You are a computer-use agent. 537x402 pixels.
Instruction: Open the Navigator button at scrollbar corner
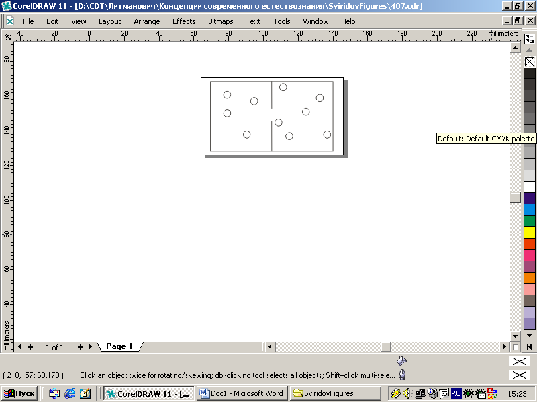pos(515,347)
